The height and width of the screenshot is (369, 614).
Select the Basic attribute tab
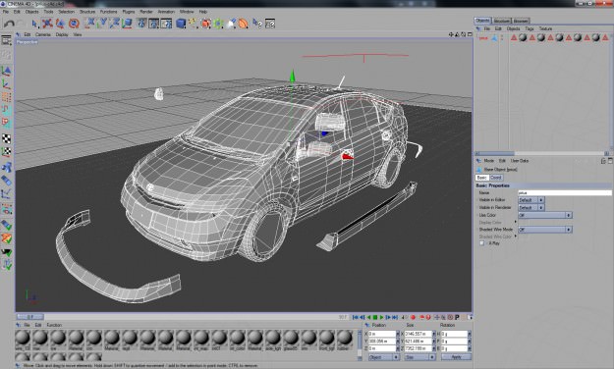(x=482, y=178)
